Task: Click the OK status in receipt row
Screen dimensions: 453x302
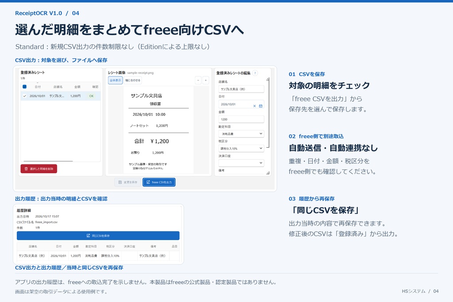Action: [x=91, y=96]
